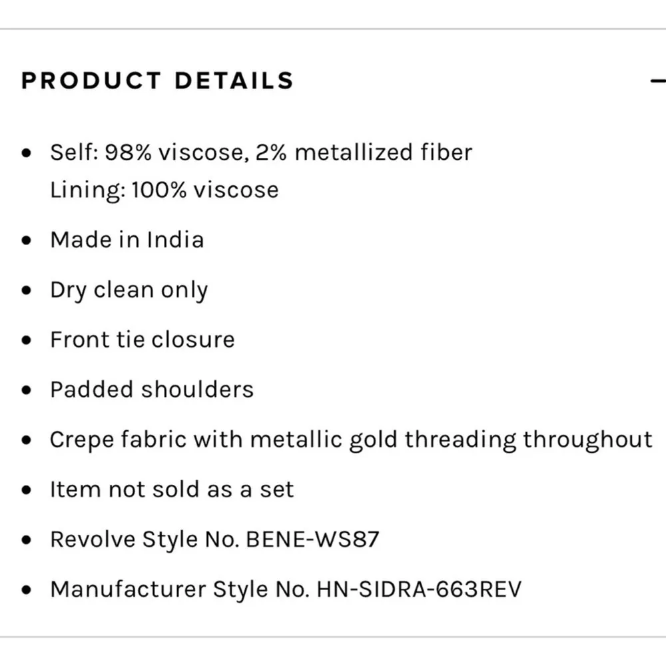Screen dimensions: 666x666
Task: Select the Front tie closure detail
Action: (x=142, y=340)
